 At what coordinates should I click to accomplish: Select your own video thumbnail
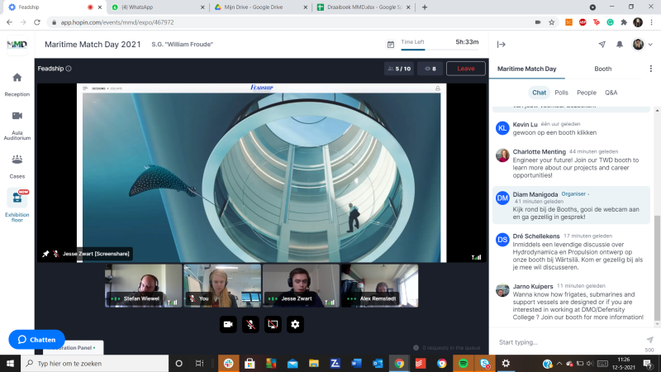click(x=222, y=285)
